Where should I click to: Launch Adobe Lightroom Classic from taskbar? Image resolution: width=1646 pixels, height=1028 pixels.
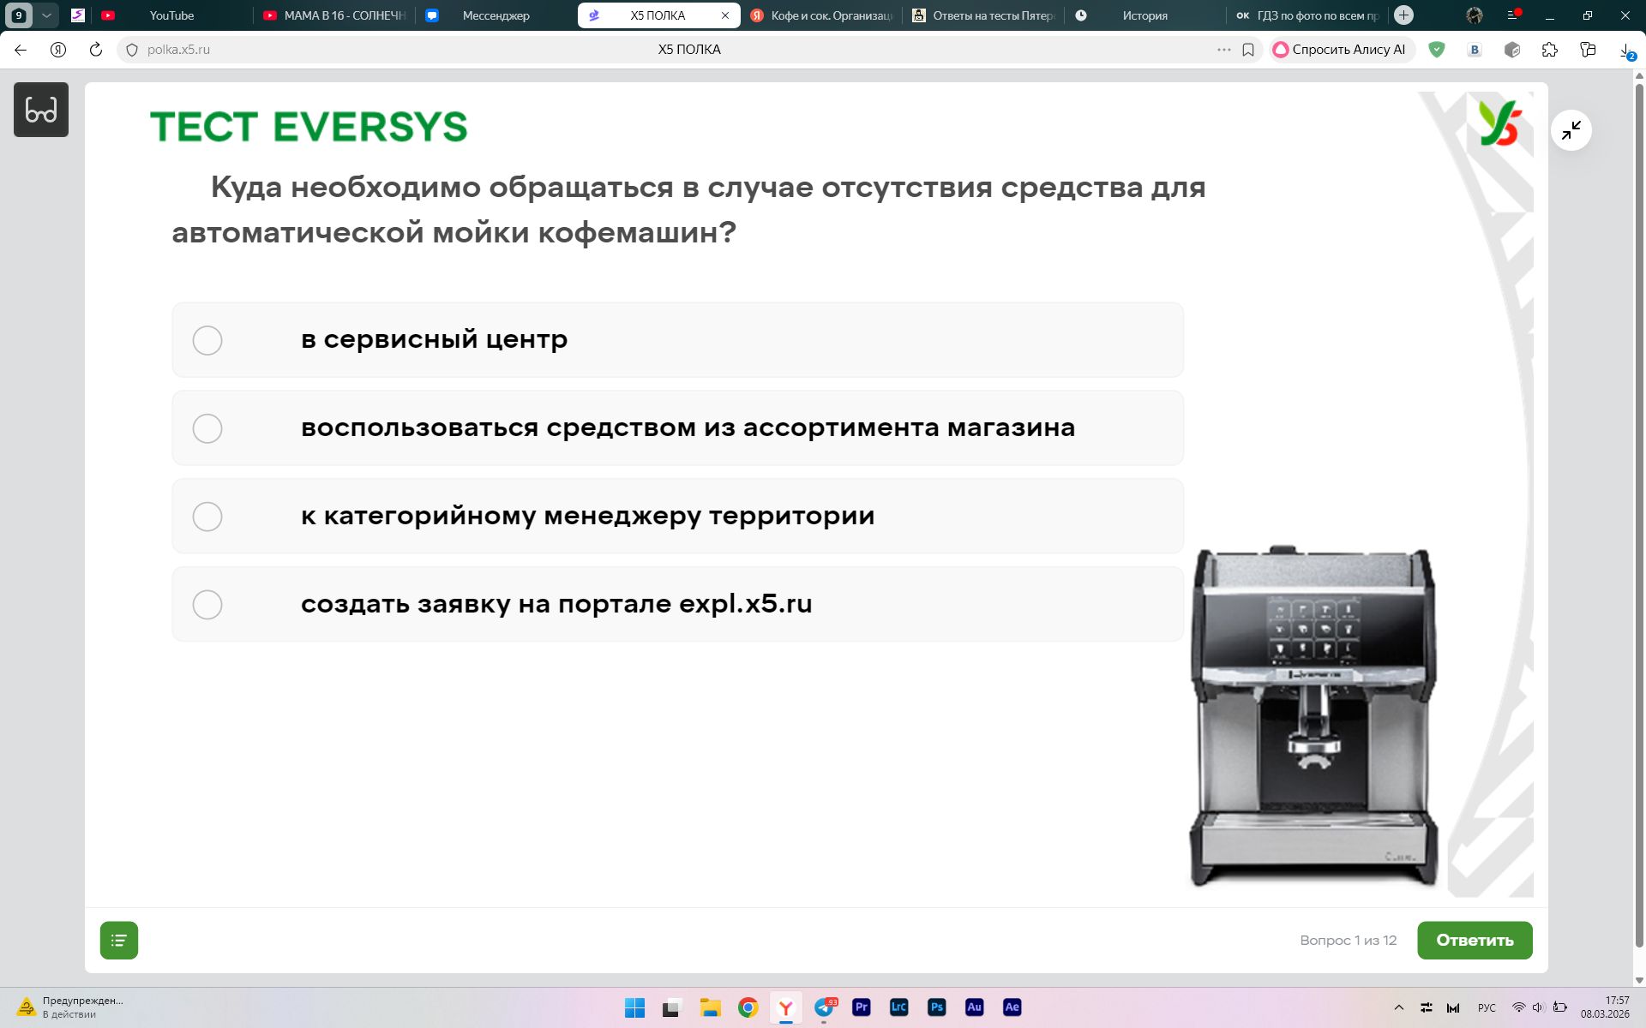[899, 1007]
